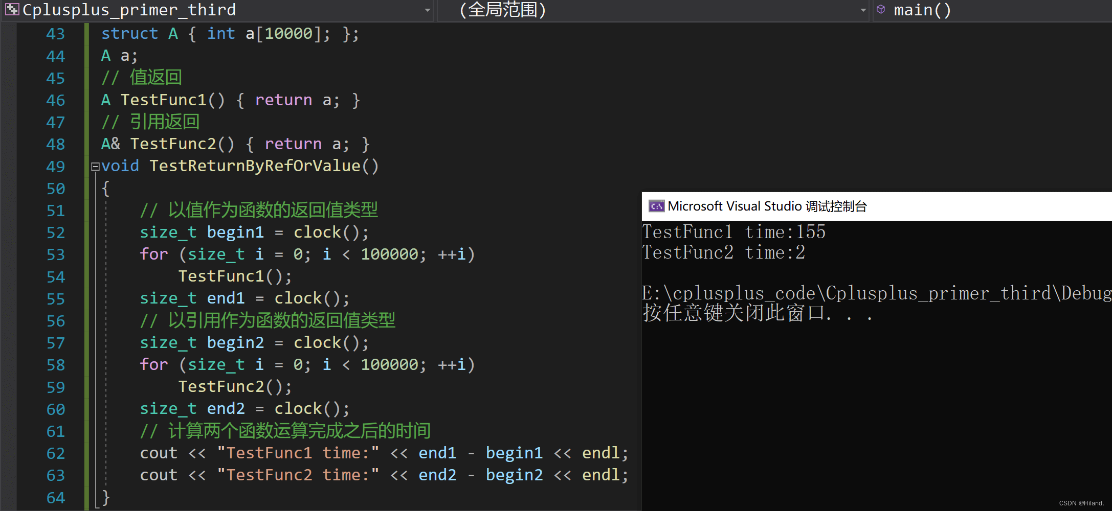Expand the 全局范围 scope dropdown arrow
1112x511 pixels.
(863, 10)
